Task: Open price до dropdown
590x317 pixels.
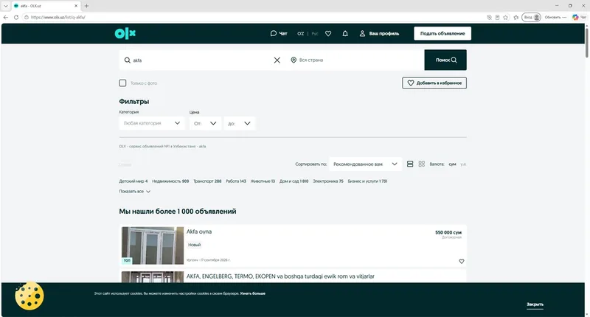Action: (239, 123)
